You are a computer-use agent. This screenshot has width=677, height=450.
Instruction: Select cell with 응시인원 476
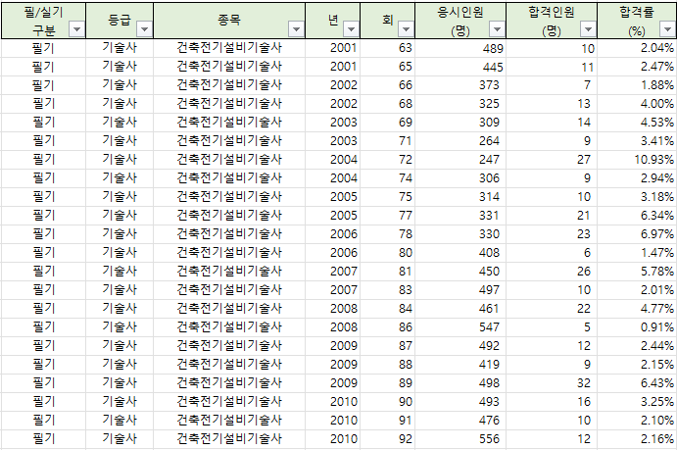[x=460, y=421]
